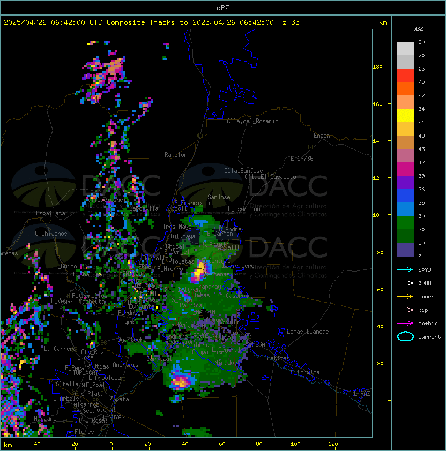Image resolution: width=446 pixels, height=451 pixels.
Task: Click the cyan current ellipse icon
Action: [405, 336]
